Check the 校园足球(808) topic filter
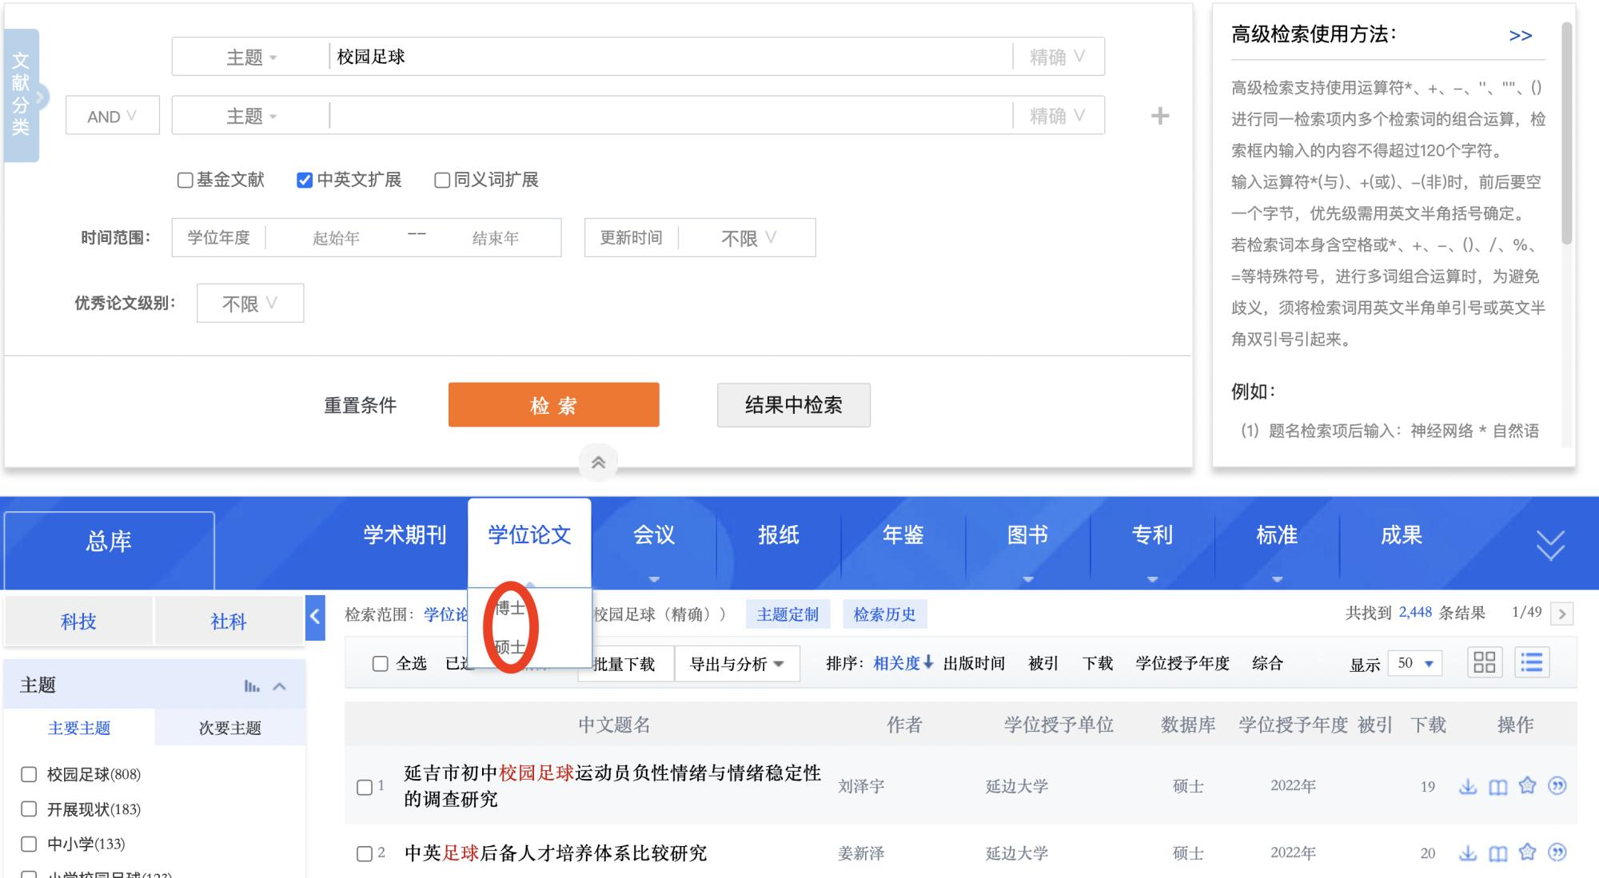The width and height of the screenshot is (1599, 878). coord(29,774)
